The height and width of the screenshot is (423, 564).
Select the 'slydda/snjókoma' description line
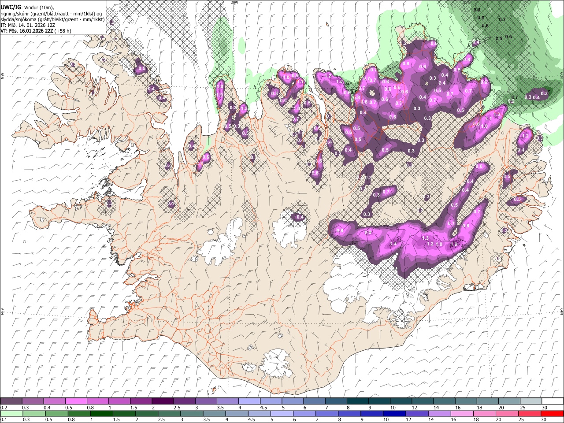pos(52,19)
